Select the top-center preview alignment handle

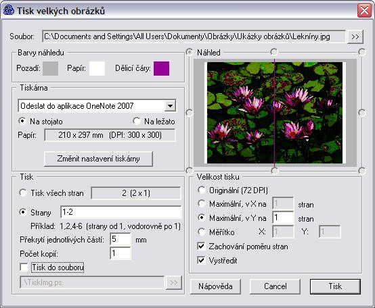point(274,51)
